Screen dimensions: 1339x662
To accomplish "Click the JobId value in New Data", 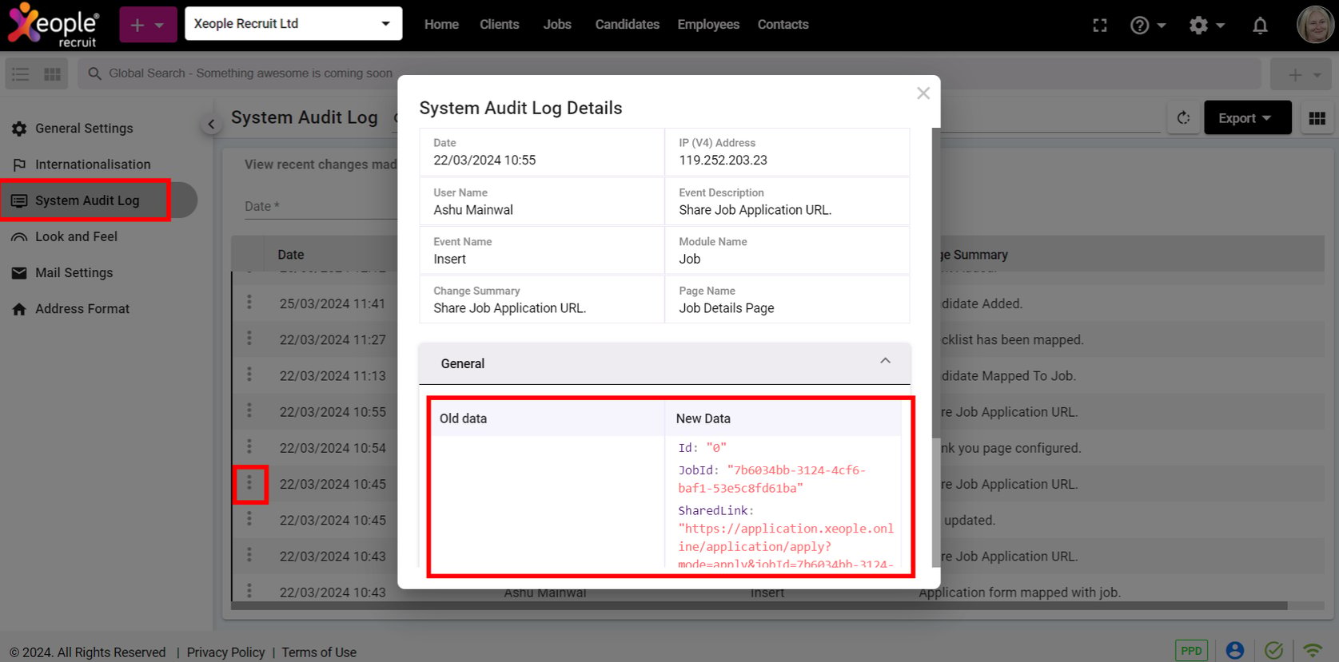I will click(x=771, y=479).
